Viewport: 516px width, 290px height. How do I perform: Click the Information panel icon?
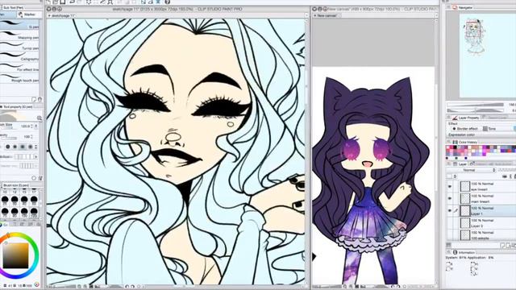455,252
